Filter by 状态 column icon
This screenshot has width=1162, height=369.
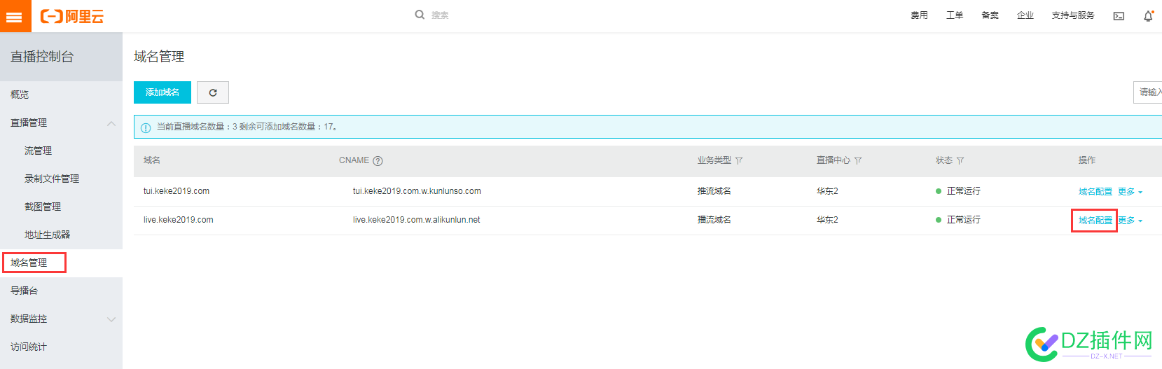tap(960, 161)
